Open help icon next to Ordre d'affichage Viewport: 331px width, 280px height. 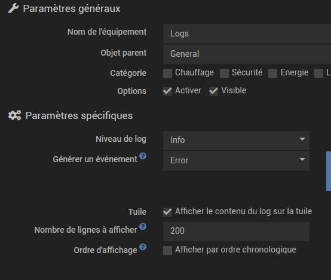tap(143, 247)
